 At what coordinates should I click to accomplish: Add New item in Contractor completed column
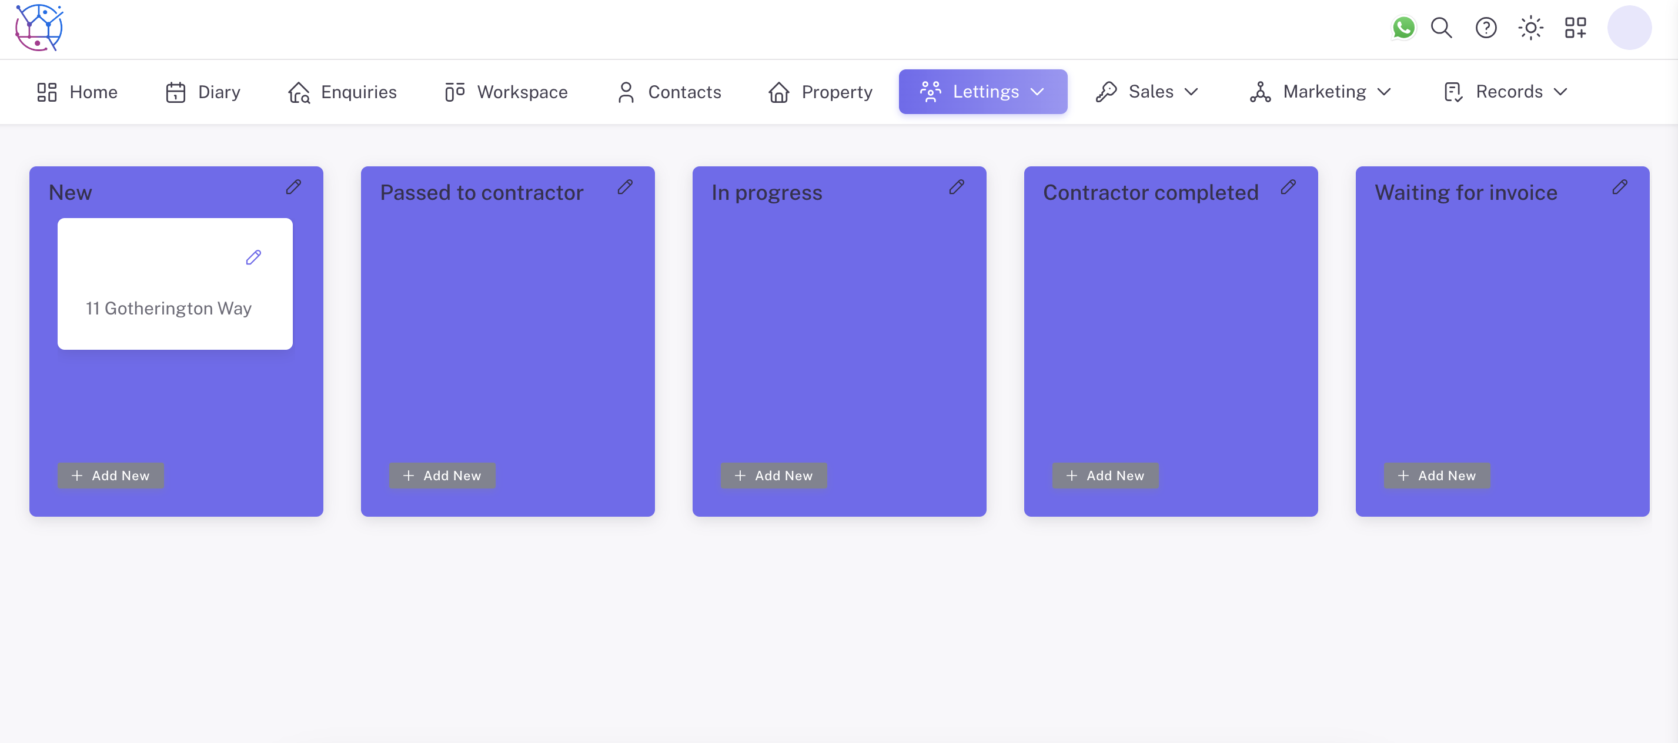tap(1105, 476)
